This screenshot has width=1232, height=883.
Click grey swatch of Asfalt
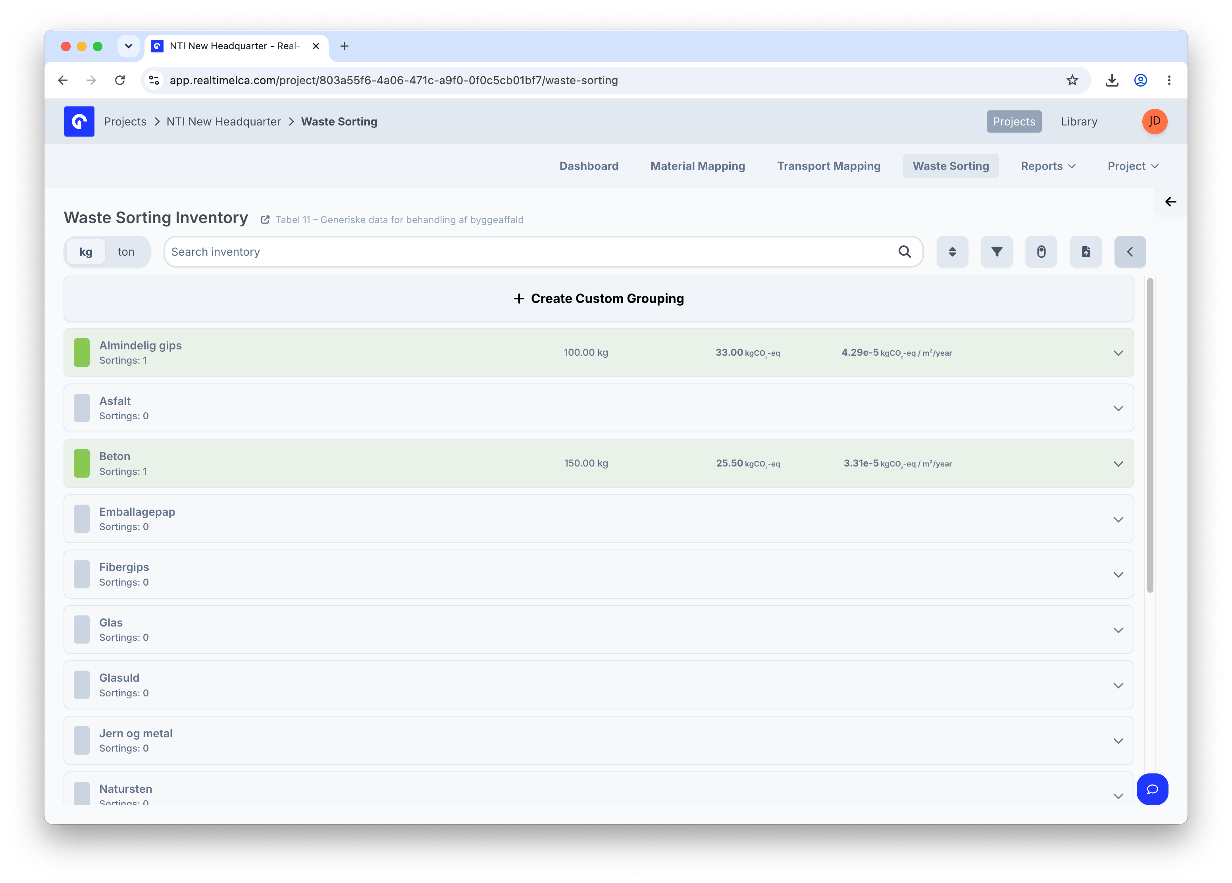(x=81, y=408)
